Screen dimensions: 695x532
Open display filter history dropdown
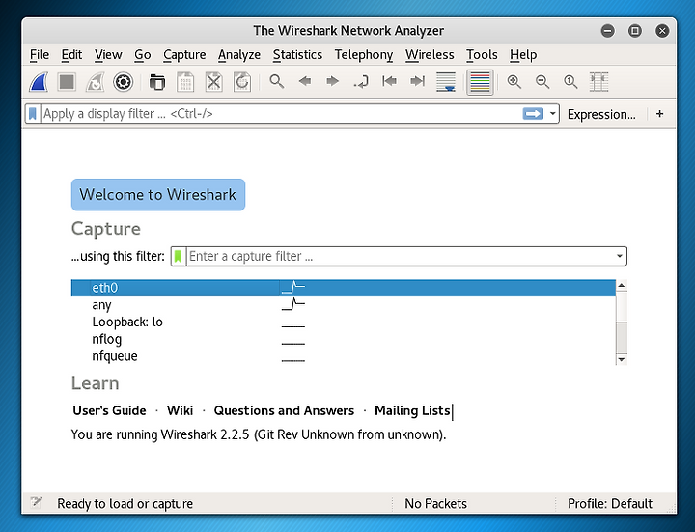553,114
